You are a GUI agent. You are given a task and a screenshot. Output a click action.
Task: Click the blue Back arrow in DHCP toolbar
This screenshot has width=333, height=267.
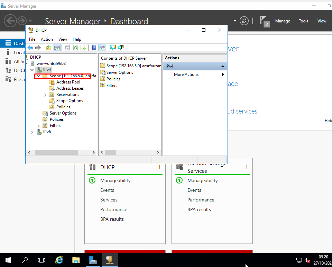point(30,48)
